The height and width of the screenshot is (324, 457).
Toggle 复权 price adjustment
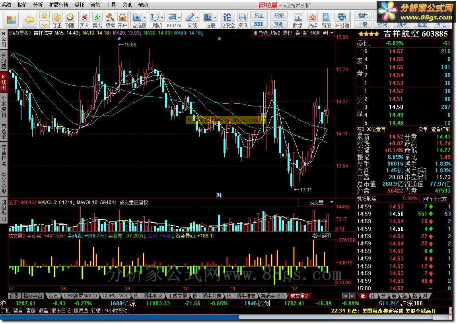(288, 33)
